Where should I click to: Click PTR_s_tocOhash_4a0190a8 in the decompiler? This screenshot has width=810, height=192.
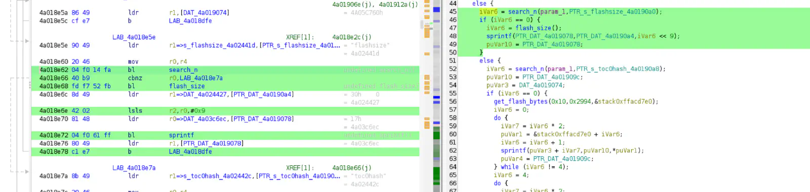coord(617,69)
